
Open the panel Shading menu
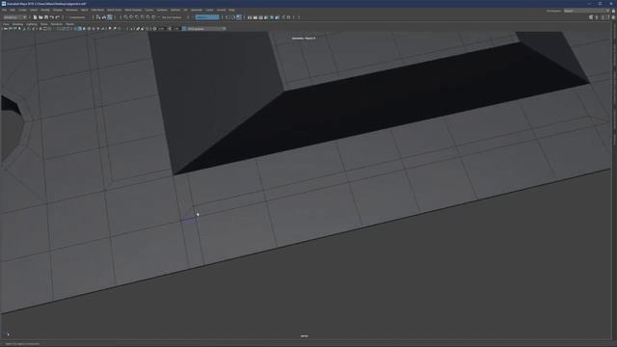(17, 24)
